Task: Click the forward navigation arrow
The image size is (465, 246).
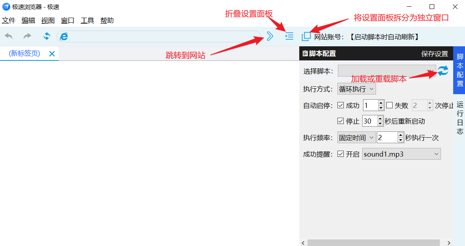Action: 27,36
